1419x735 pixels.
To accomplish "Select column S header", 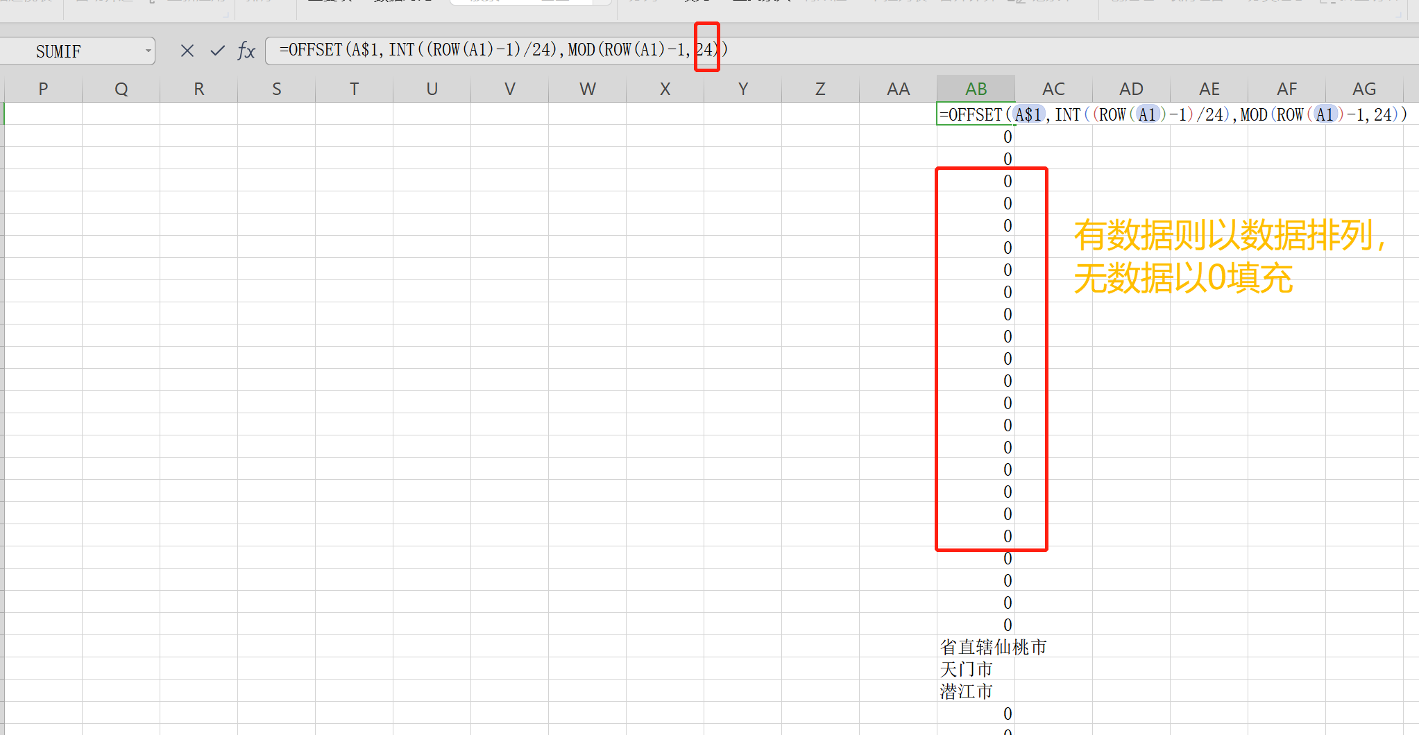I will [x=276, y=89].
